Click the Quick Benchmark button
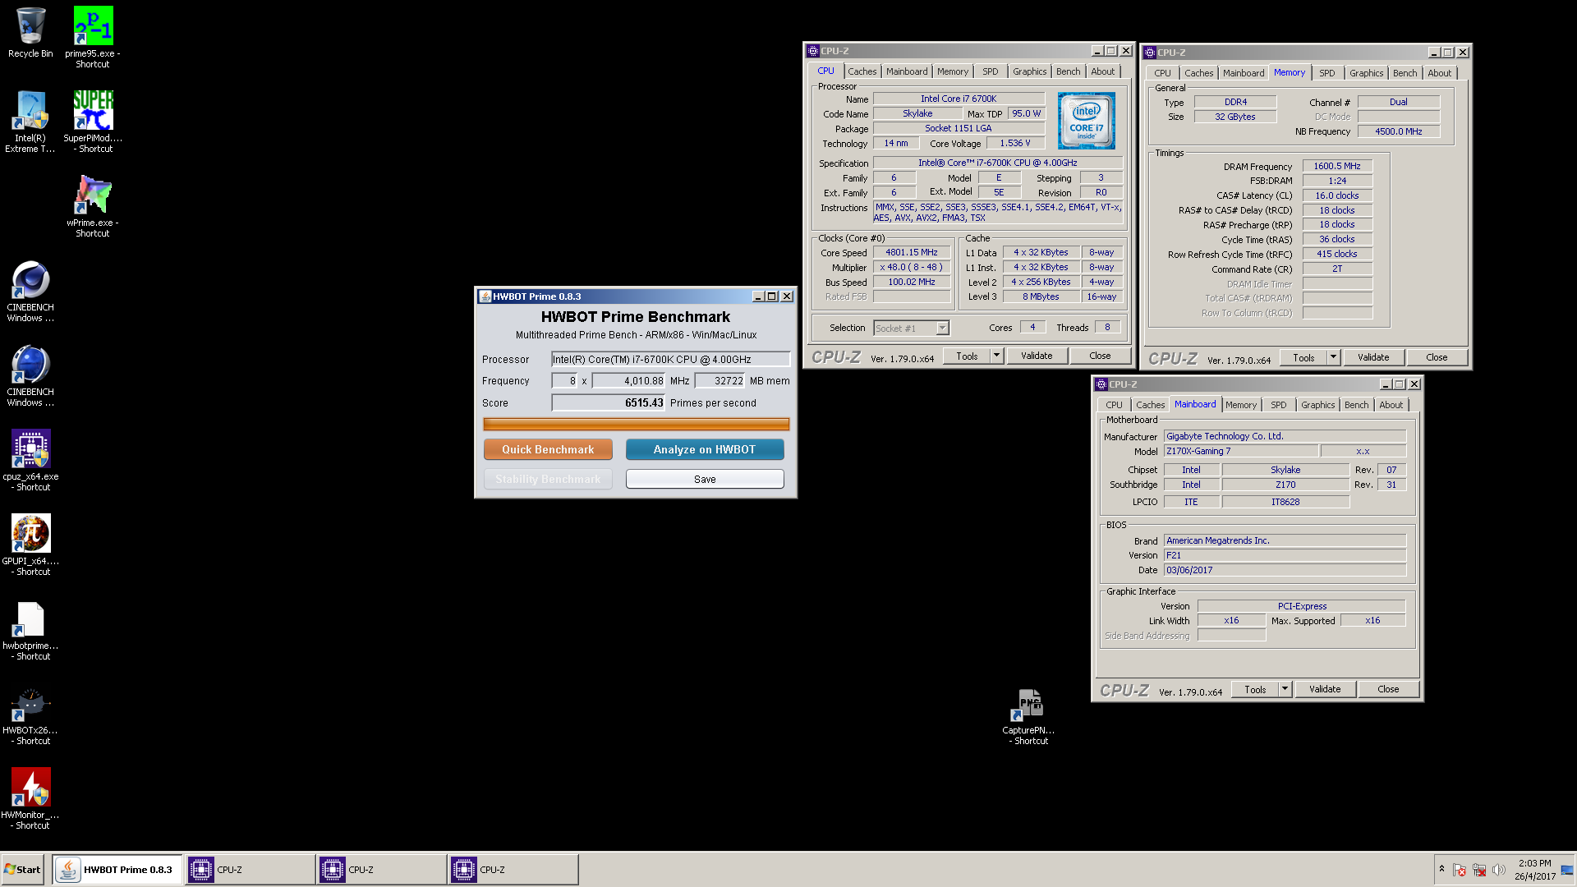 click(x=548, y=449)
